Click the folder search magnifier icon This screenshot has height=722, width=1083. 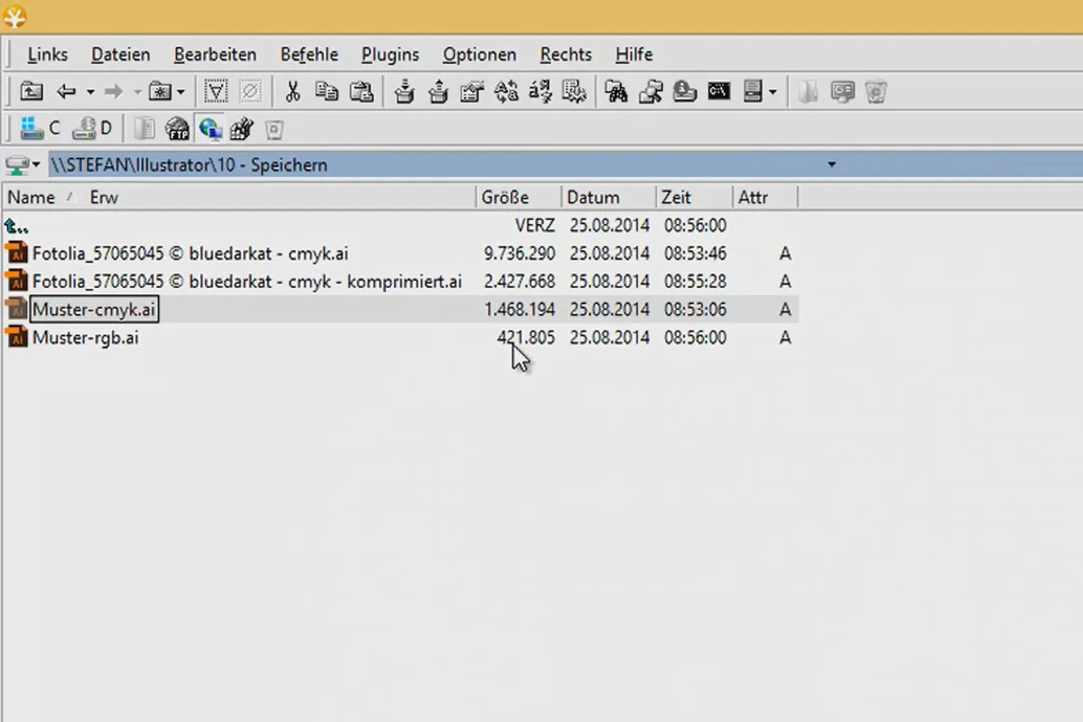(x=651, y=91)
